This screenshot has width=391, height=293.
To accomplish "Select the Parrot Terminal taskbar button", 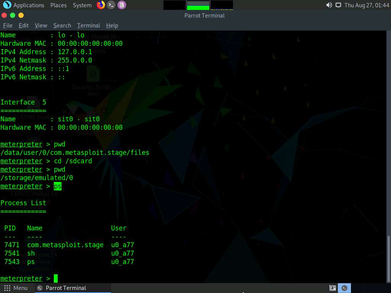I will 69,288.
